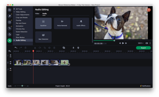159x97 pixels.
Task: Zoom in timeline with scale plus icon
Action: click(28, 86)
